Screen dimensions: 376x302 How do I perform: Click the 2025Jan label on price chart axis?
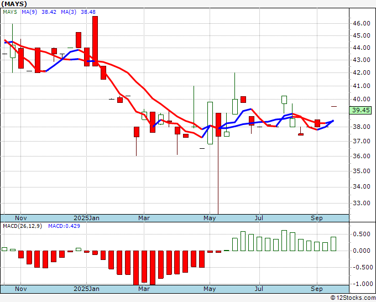pyautogui.click(x=87, y=218)
